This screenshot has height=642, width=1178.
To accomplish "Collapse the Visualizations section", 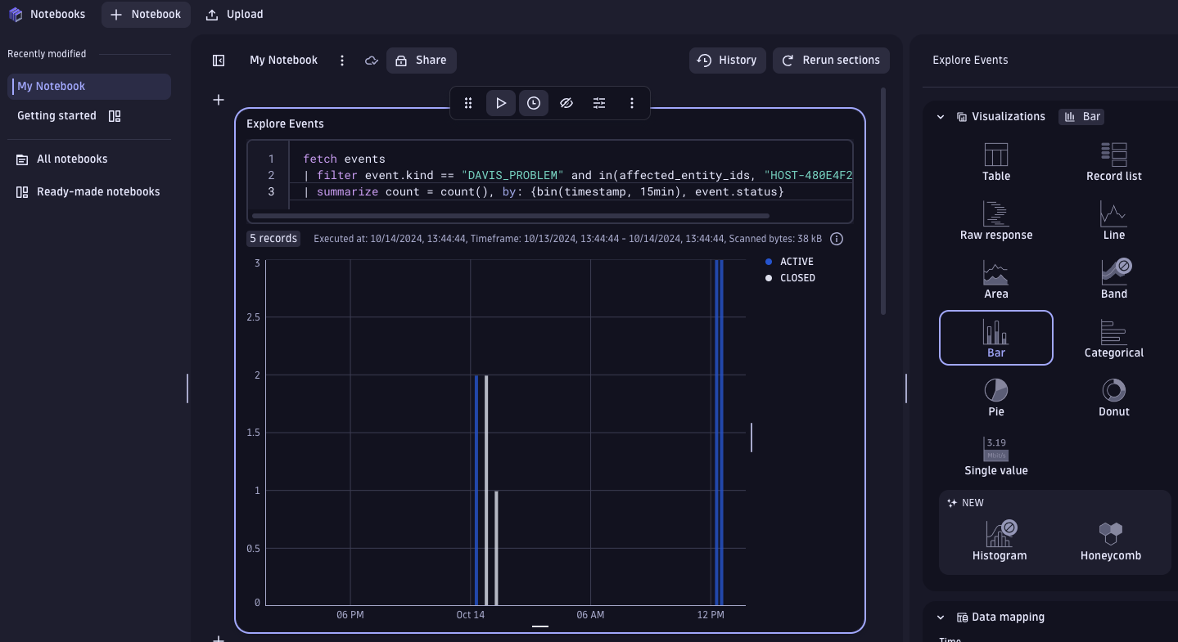I will (940, 116).
